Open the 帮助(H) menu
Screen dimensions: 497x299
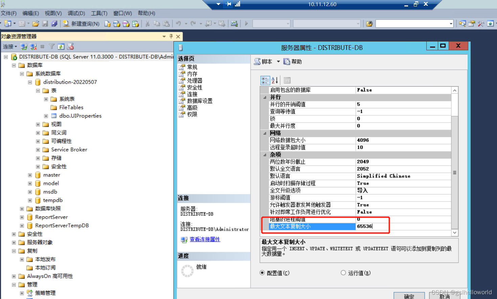point(146,13)
